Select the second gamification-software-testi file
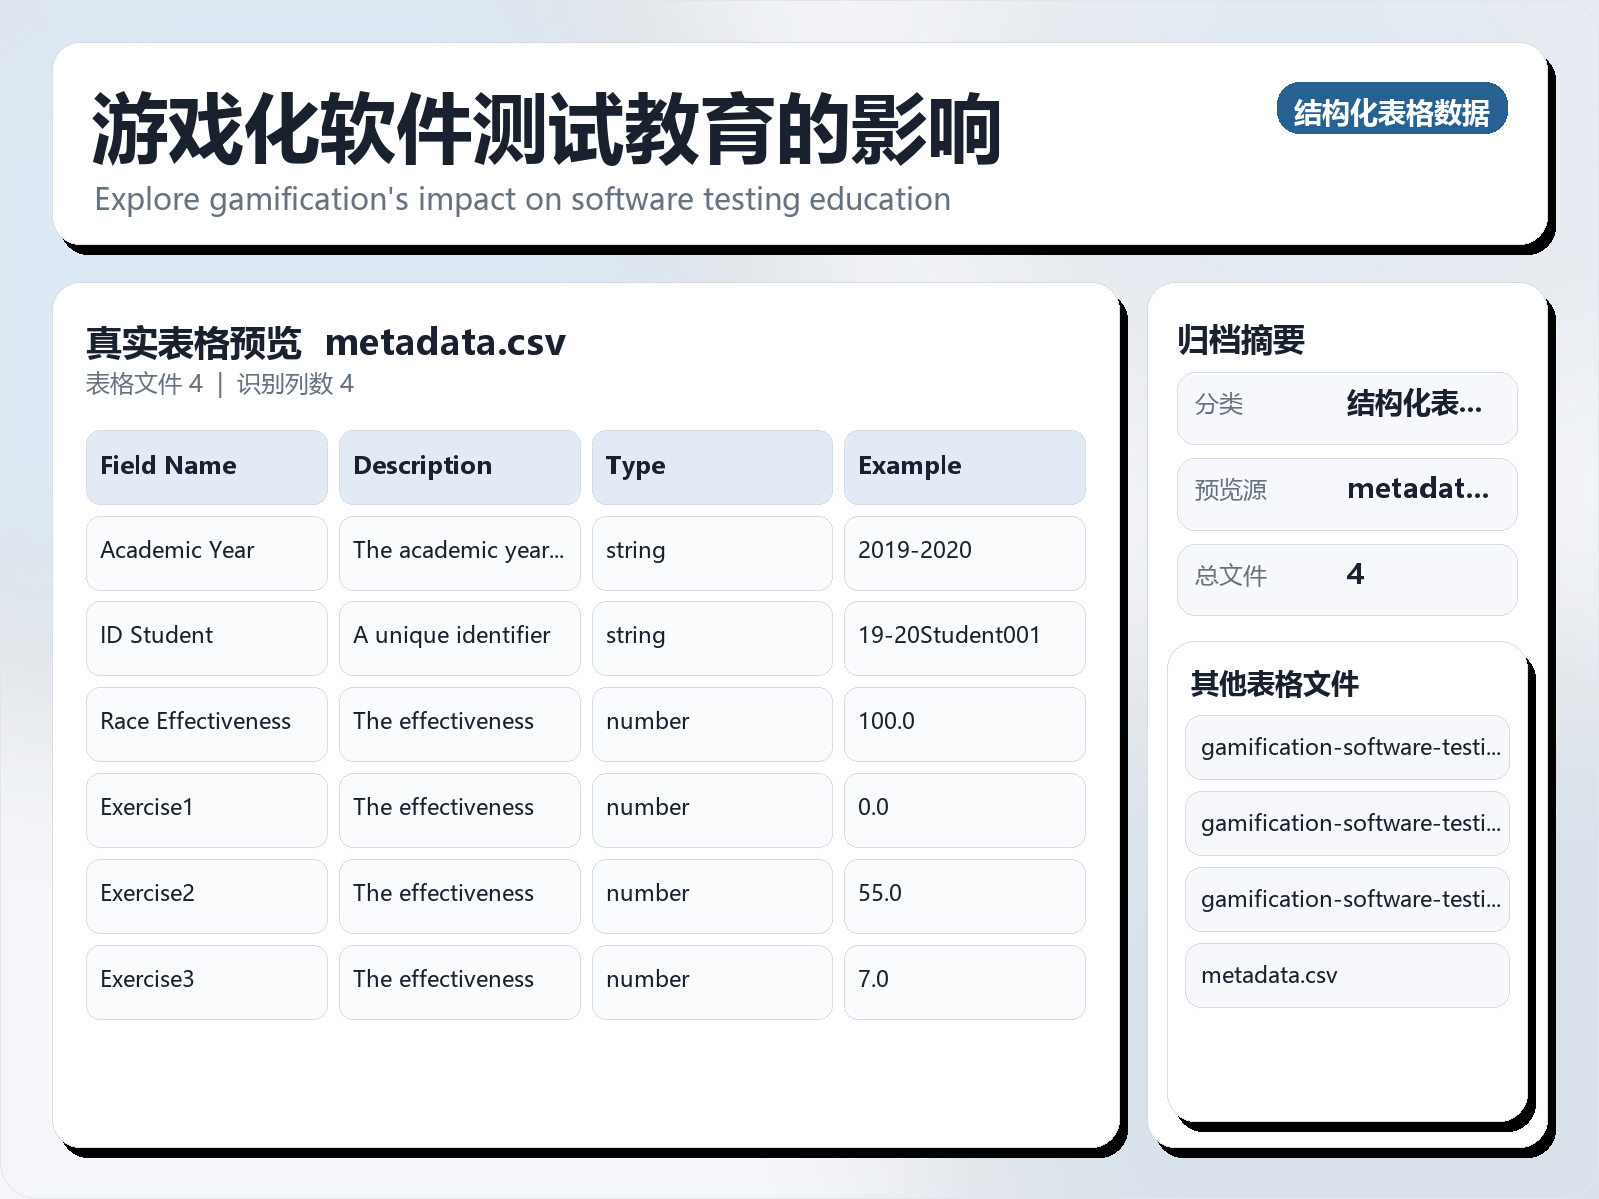 click(x=1346, y=823)
